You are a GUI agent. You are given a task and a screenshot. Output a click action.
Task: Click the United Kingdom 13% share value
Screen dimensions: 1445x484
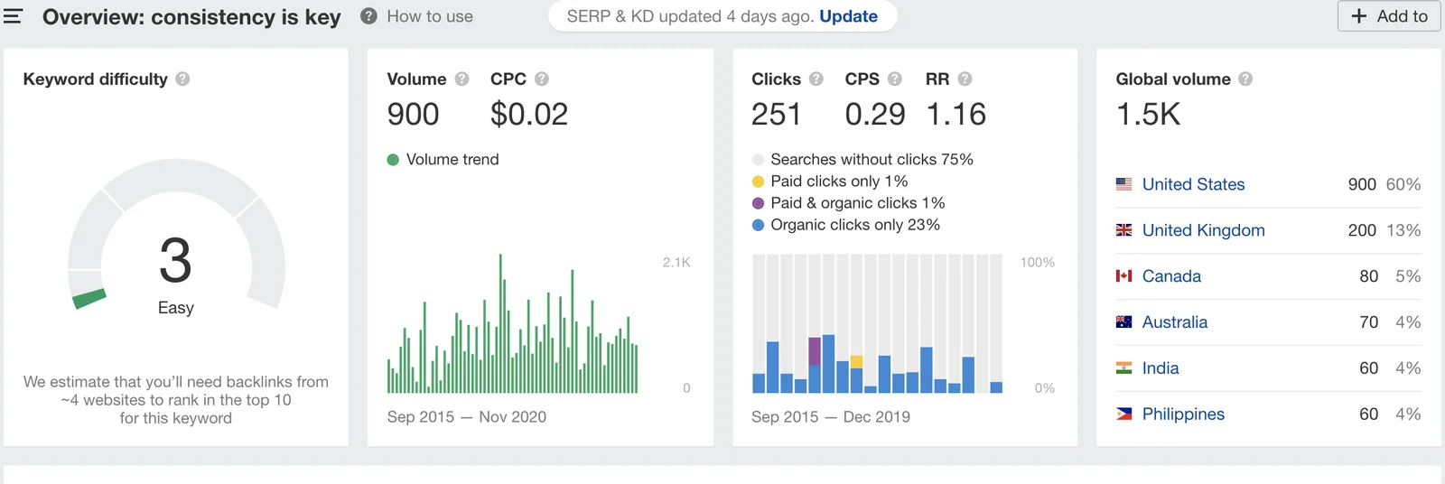click(1403, 230)
